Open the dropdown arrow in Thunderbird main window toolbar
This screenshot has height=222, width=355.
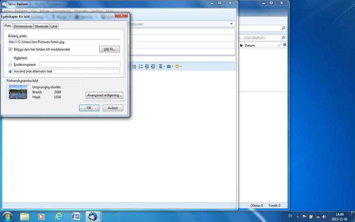click(285, 13)
